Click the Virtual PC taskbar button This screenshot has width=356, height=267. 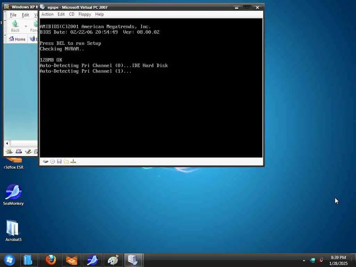click(x=133, y=260)
